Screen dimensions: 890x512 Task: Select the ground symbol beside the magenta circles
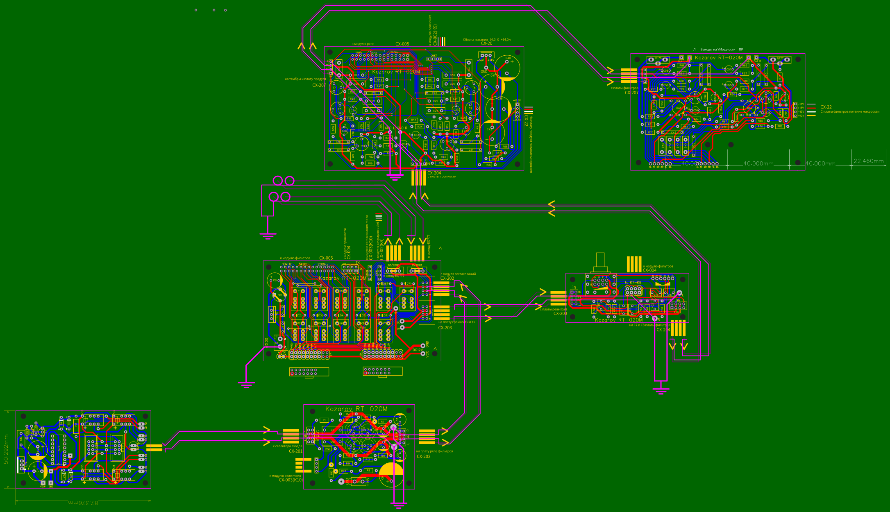pos(268,236)
